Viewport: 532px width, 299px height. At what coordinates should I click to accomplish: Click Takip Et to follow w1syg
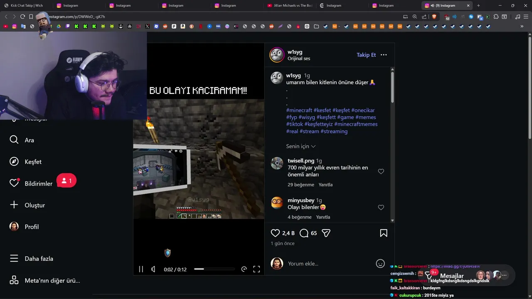point(366,55)
